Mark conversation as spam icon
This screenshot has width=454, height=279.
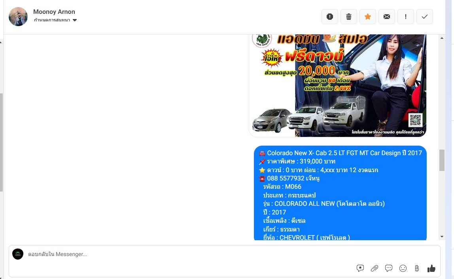[329, 17]
